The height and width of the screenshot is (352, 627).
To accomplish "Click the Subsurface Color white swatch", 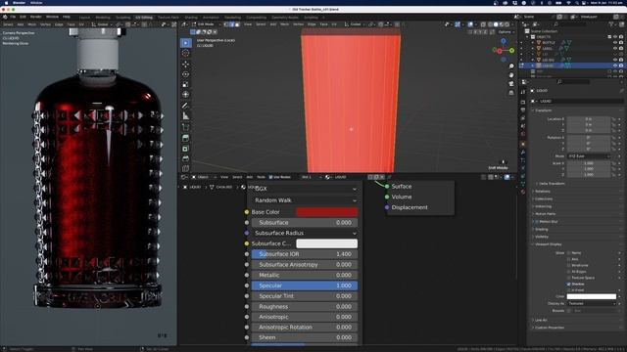I will click(x=326, y=243).
